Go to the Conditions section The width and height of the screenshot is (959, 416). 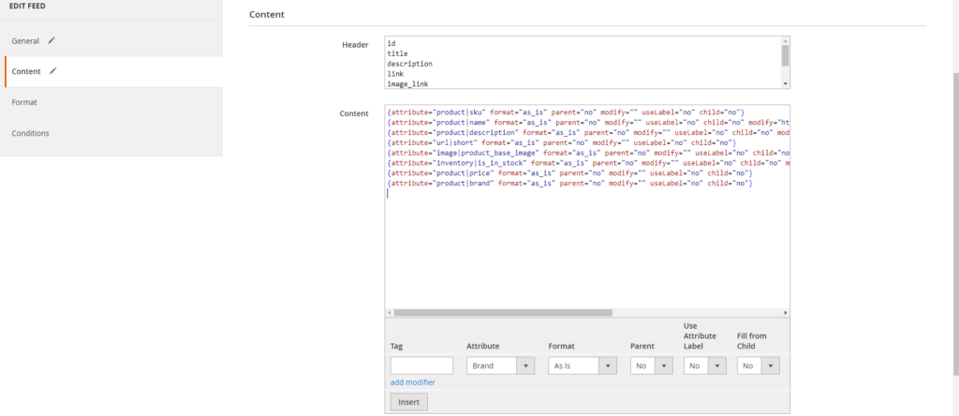30,133
